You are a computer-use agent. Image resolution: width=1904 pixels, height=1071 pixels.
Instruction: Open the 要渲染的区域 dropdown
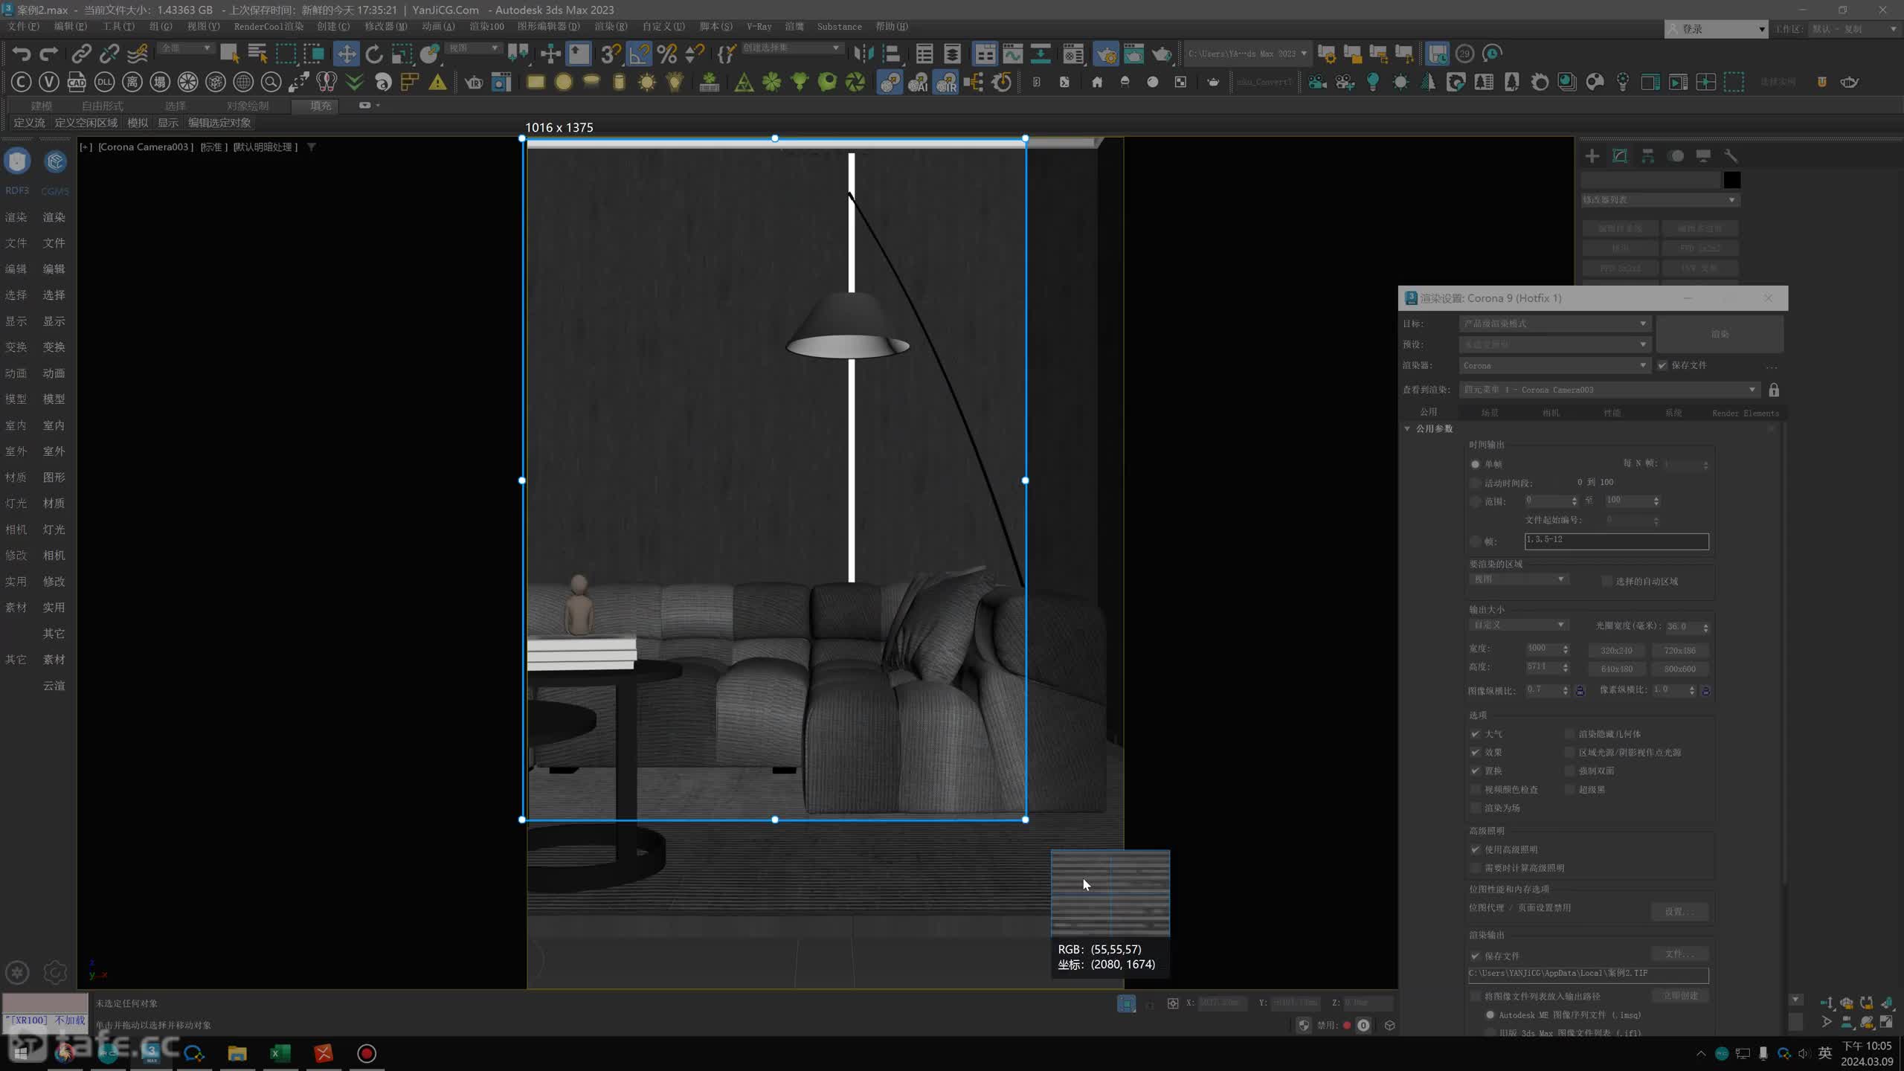click(x=1518, y=579)
